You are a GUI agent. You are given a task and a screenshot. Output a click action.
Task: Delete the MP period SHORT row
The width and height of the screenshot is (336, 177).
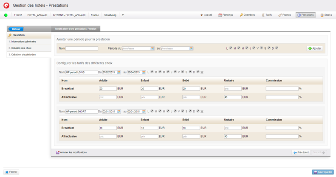pos(202,112)
